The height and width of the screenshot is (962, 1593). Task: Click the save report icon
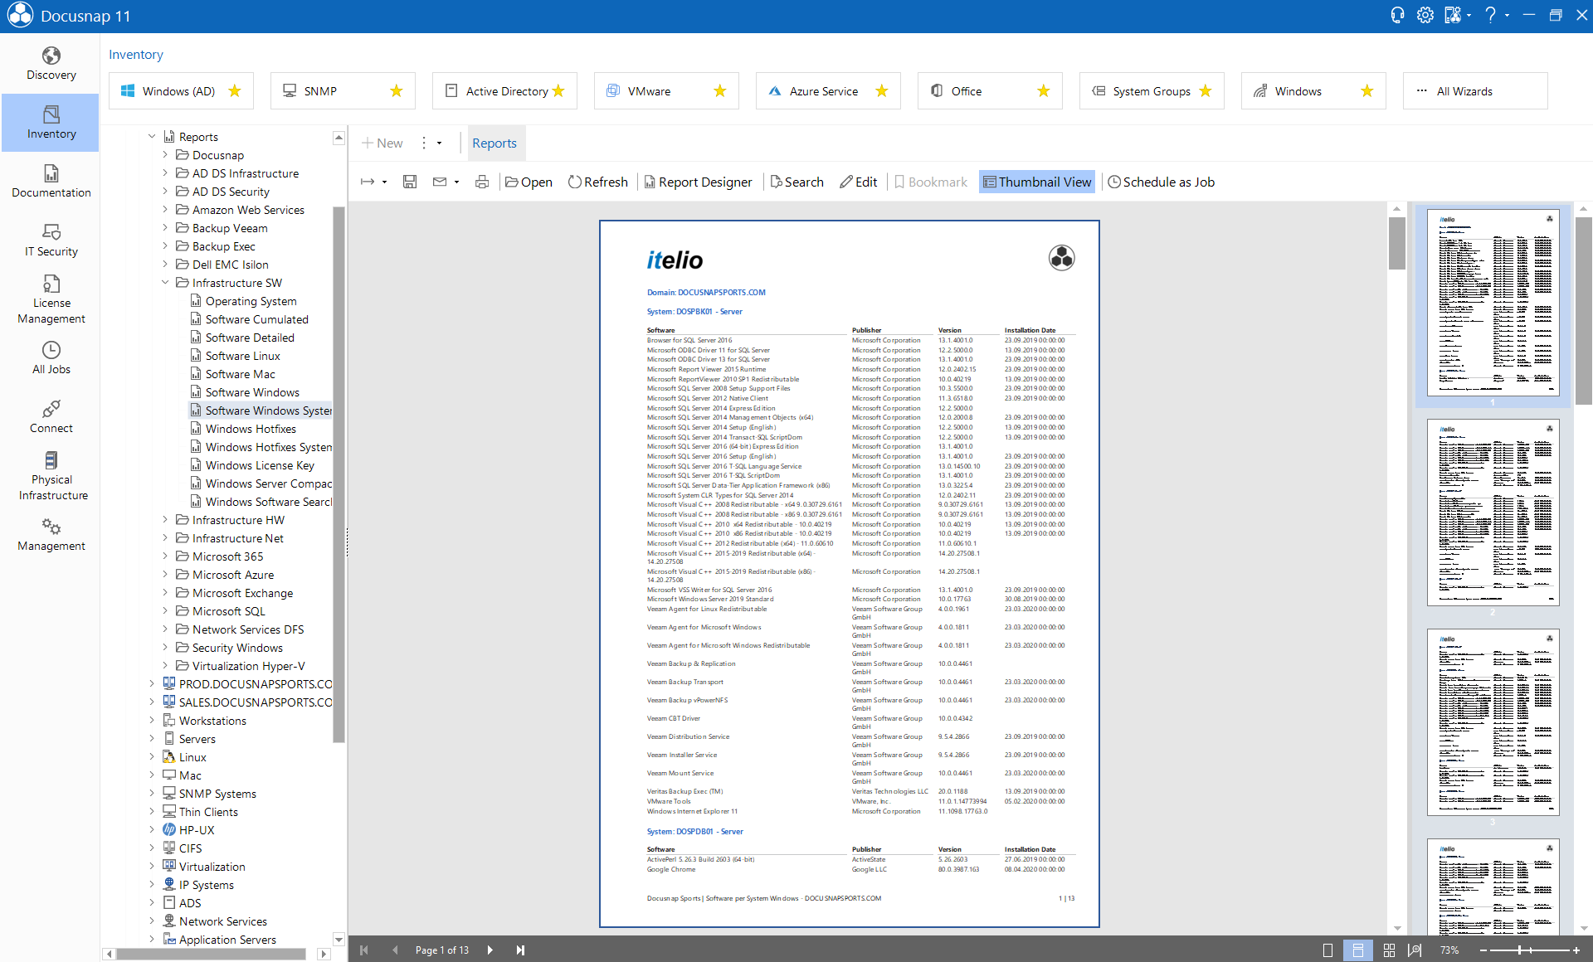coord(409,182)
